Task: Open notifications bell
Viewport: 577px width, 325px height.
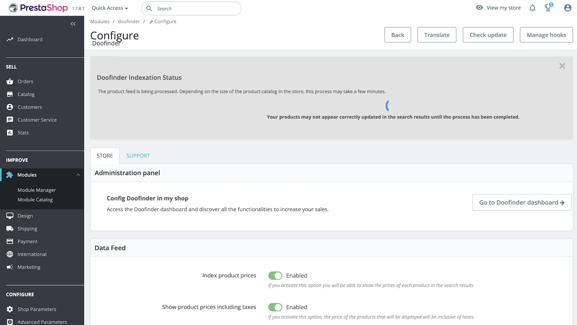Action: coord(532,8)
